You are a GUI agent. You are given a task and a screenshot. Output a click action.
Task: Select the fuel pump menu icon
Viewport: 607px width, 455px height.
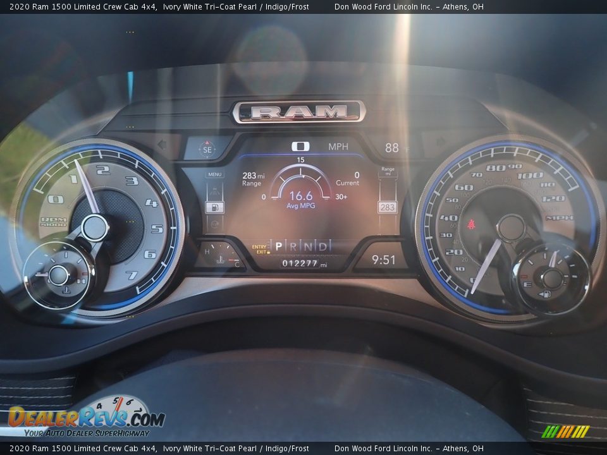pos(214,207)
